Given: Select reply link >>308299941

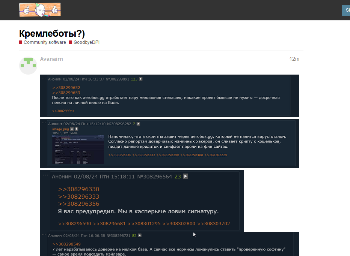Looking at the screenshot, I should 63,111.
